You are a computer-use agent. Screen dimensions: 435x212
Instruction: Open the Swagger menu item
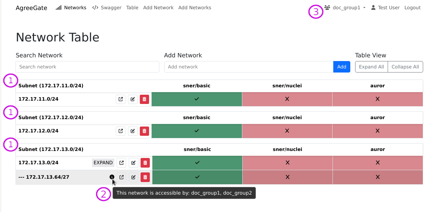[x=107, y=8]
